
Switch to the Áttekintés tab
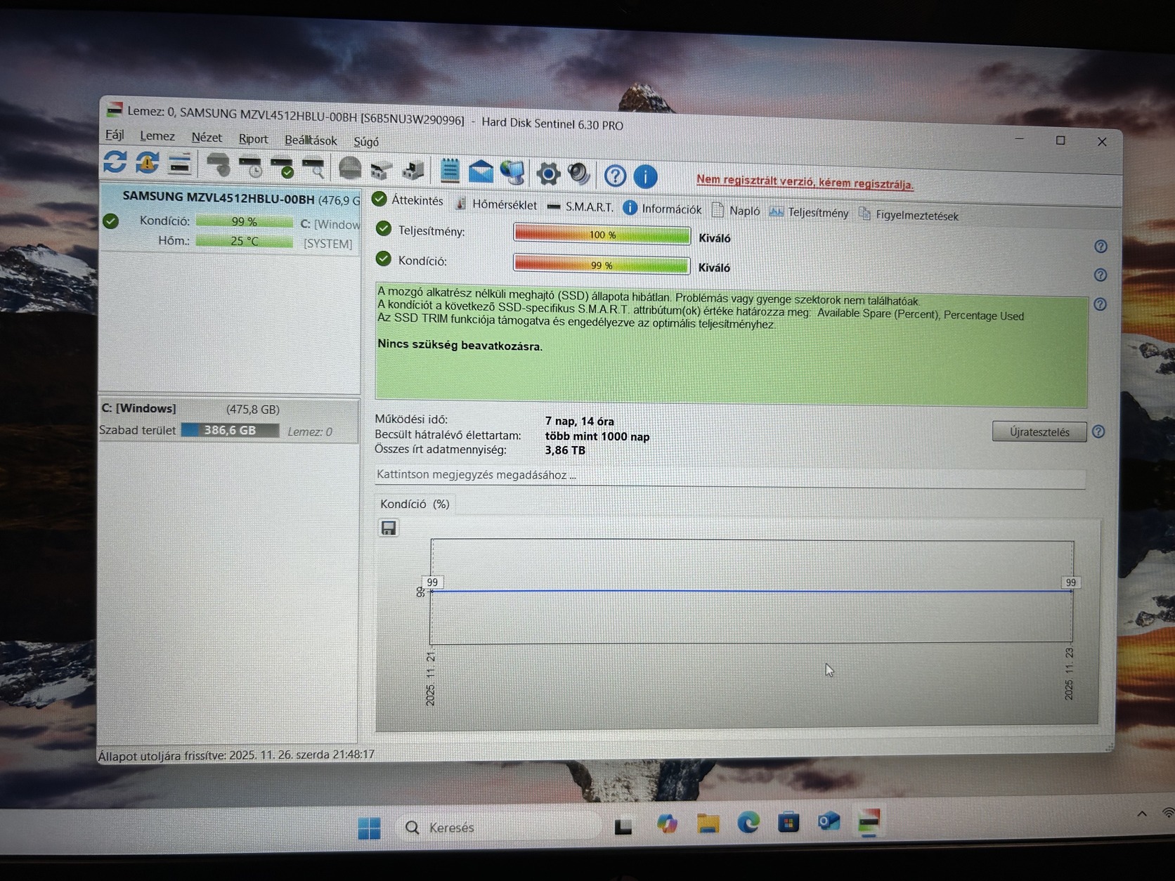(408, 200)
